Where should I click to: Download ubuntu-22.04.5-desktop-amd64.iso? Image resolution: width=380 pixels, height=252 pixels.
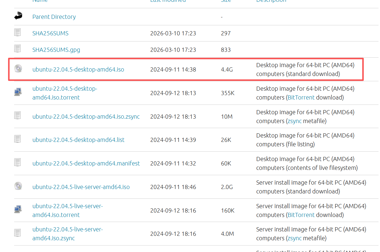(78, 69)
